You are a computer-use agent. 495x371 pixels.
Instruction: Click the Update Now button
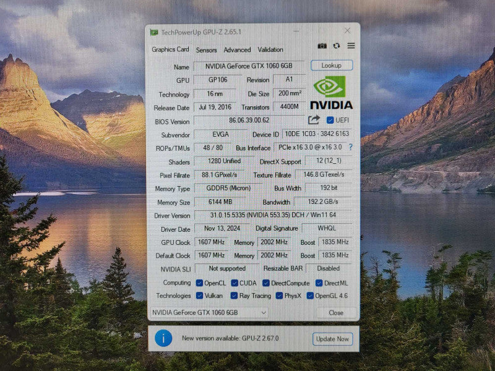click(332, 339)
